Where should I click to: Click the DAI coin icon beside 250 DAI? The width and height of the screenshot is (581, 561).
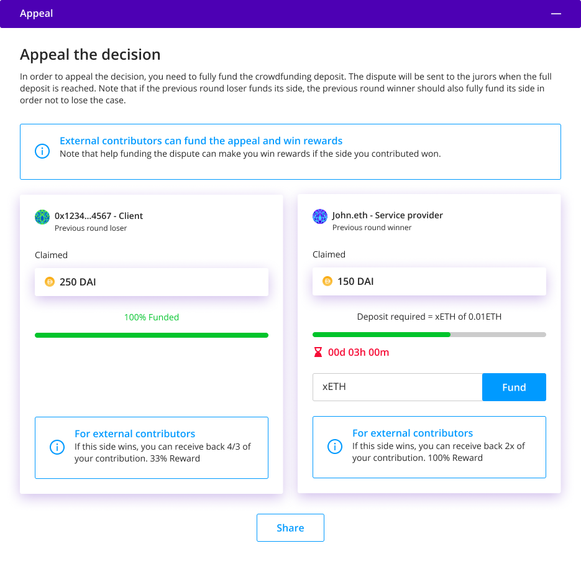[50, 282]
